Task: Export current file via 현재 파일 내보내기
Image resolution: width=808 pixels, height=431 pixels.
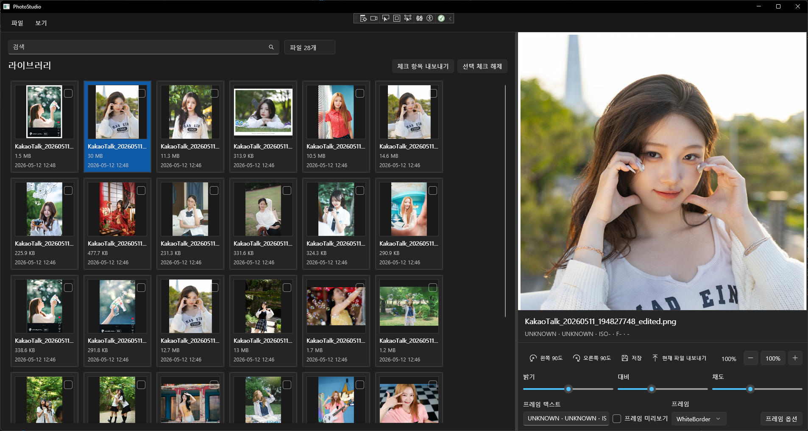Action: (679, 358)
